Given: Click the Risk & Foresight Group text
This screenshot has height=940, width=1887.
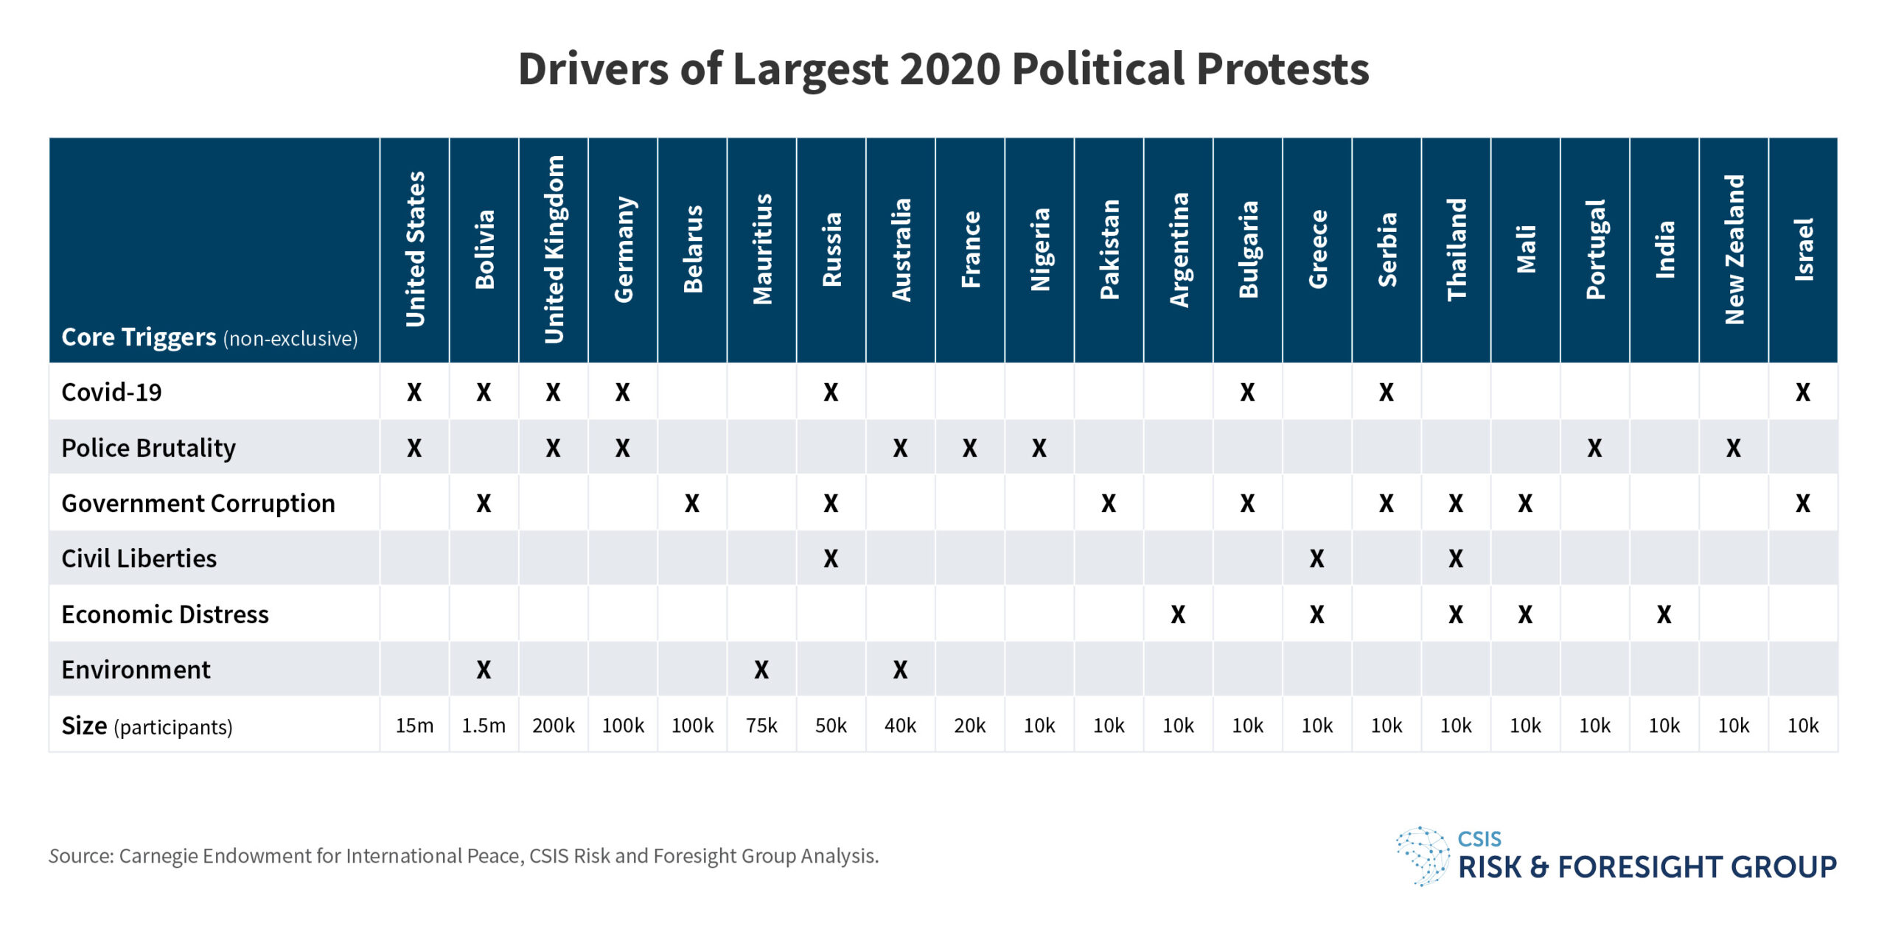Looking at the screenshot, I should pyautogui.click(x=1647, y=867).
